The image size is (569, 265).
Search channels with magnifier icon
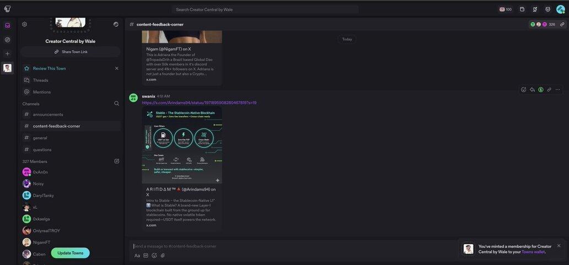(116, 104)
